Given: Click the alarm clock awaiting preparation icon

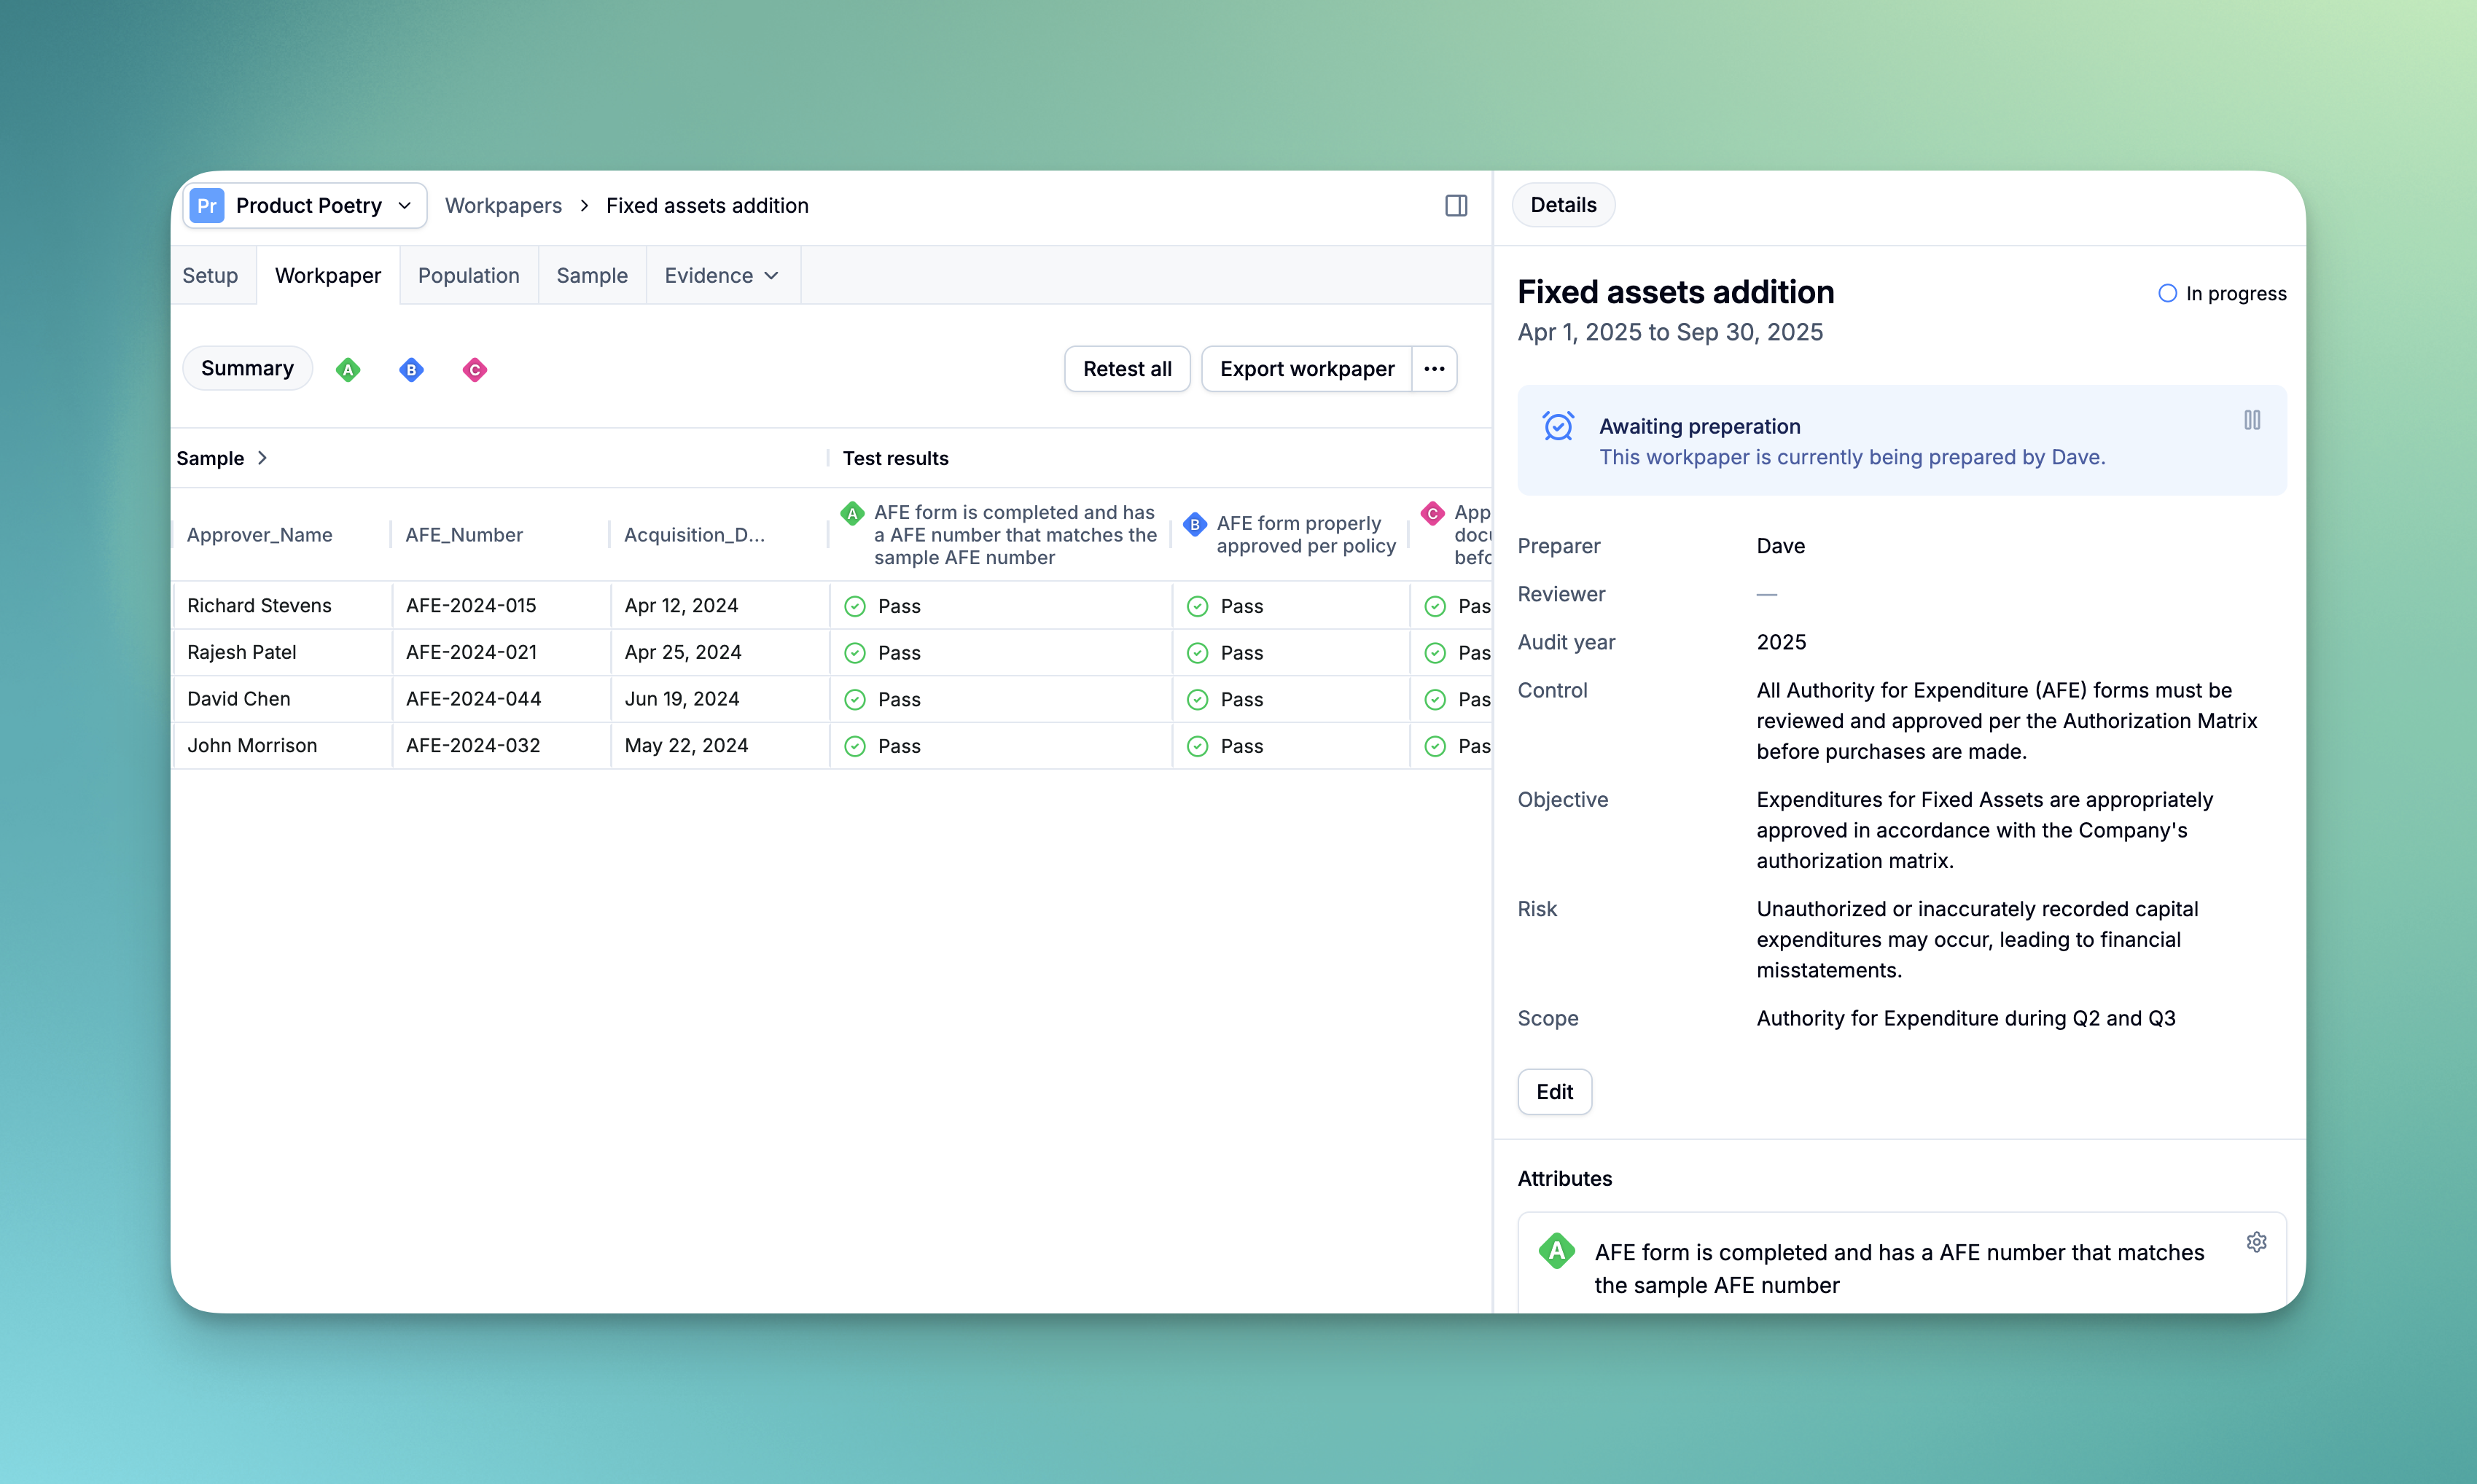Looking at the screenshot, I should pyautogui.click(x=1558, y=427).
